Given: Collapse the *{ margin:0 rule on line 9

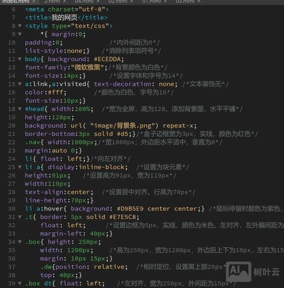Looking at the screenshot, I should point(20,34).
